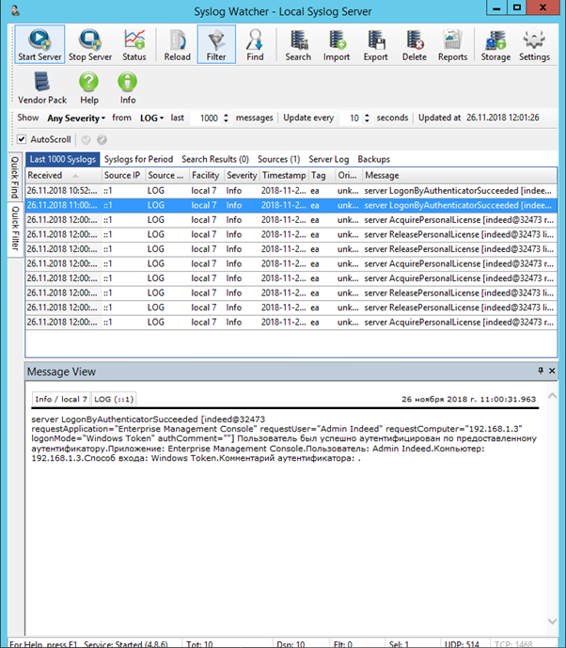Export syslog messages
Viewport: 566px width, 648px height.
click(375, 44)
